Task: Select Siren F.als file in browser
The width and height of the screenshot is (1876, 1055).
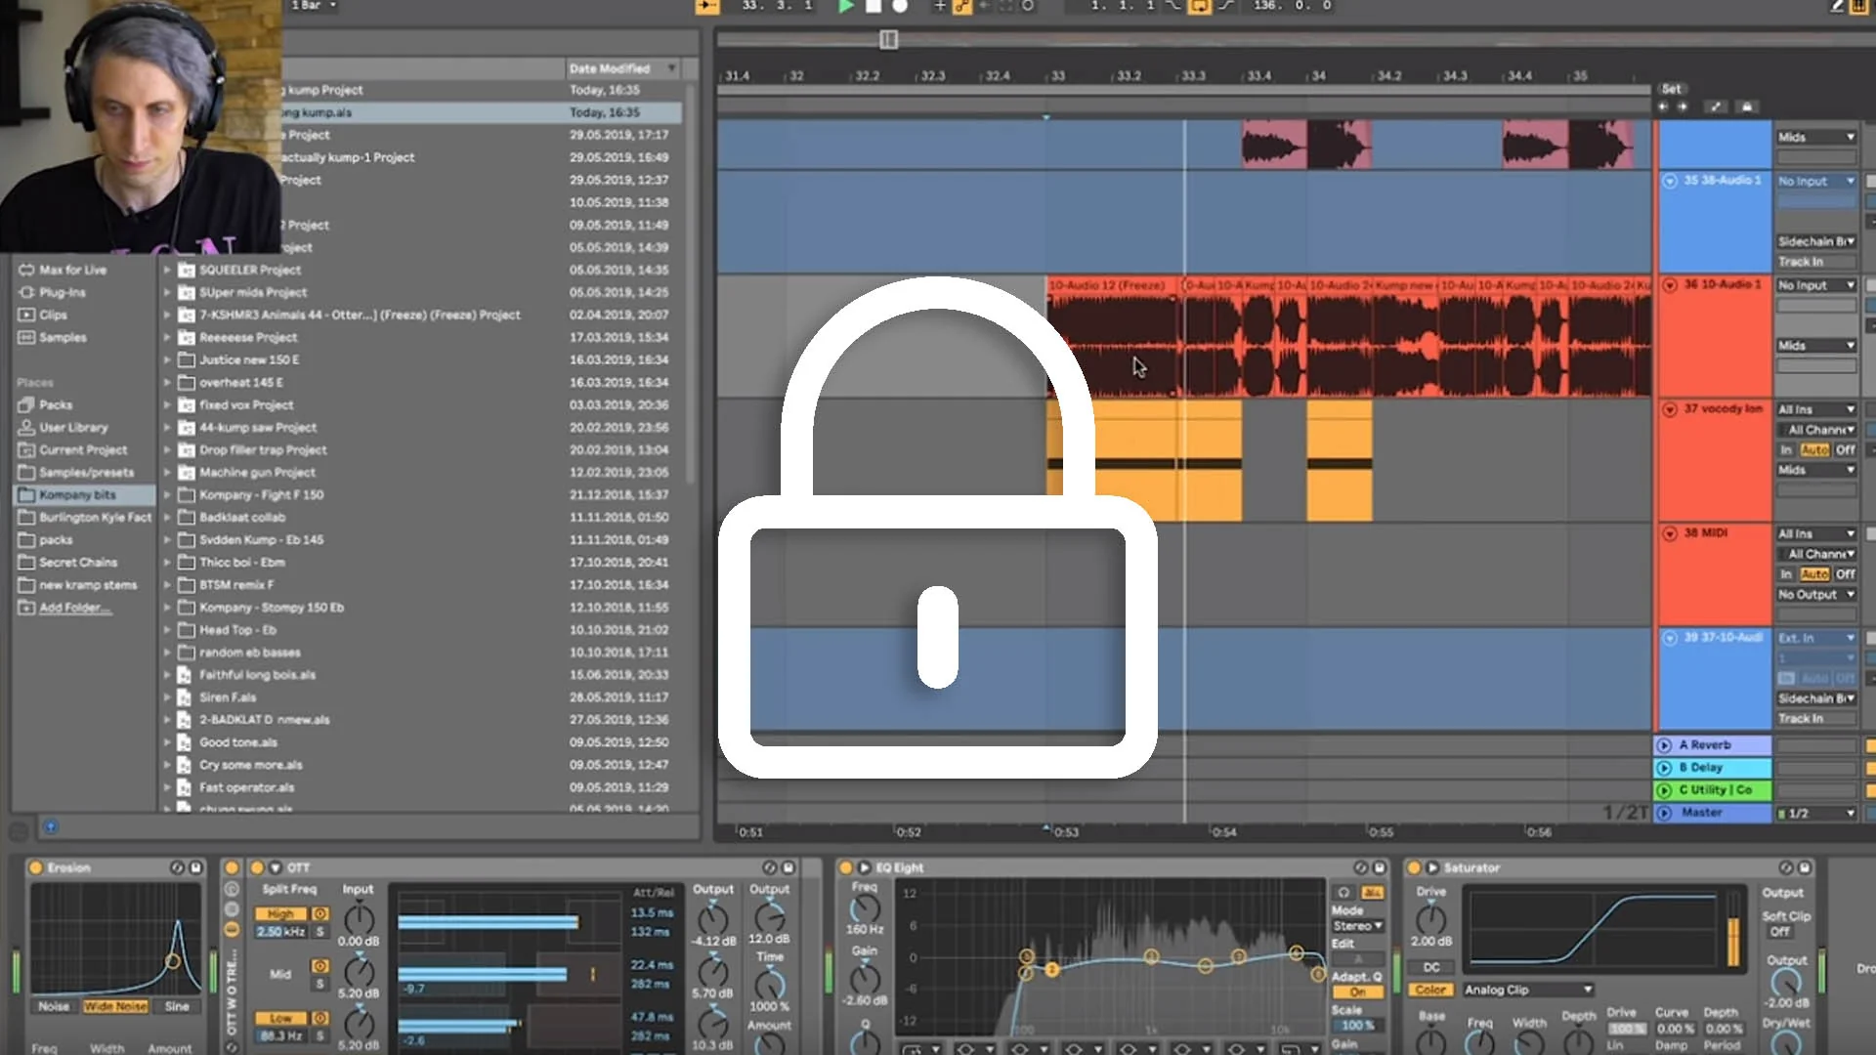Action: coord(228,697)
